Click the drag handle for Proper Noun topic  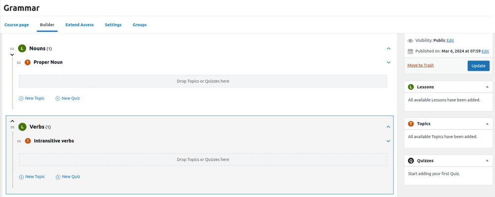(x=19, y=62)
